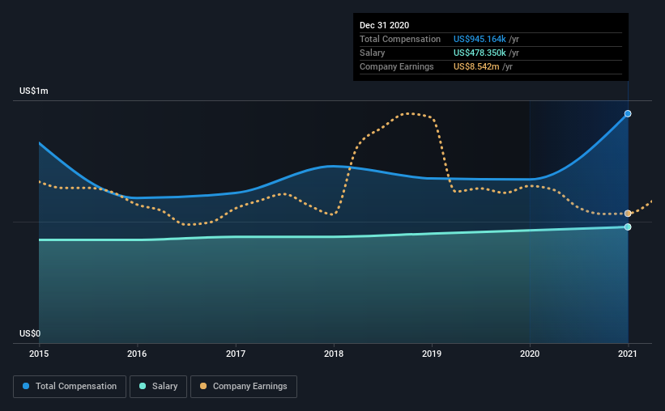665x411 pixels.
Task: Click the Salary label in tooltip
Action: click(x=373, y=53)
